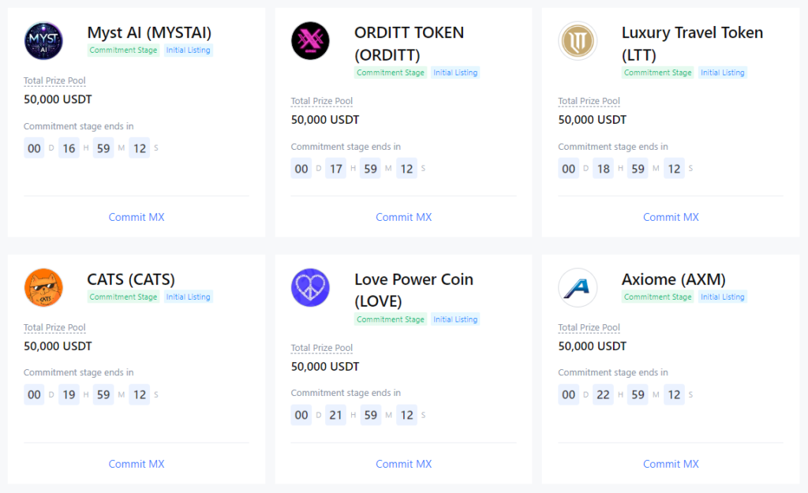Screen dimensions: 808x493
Task: Click the Luxury Travel Token Initial Listing tag
Action: click(722, 73)
